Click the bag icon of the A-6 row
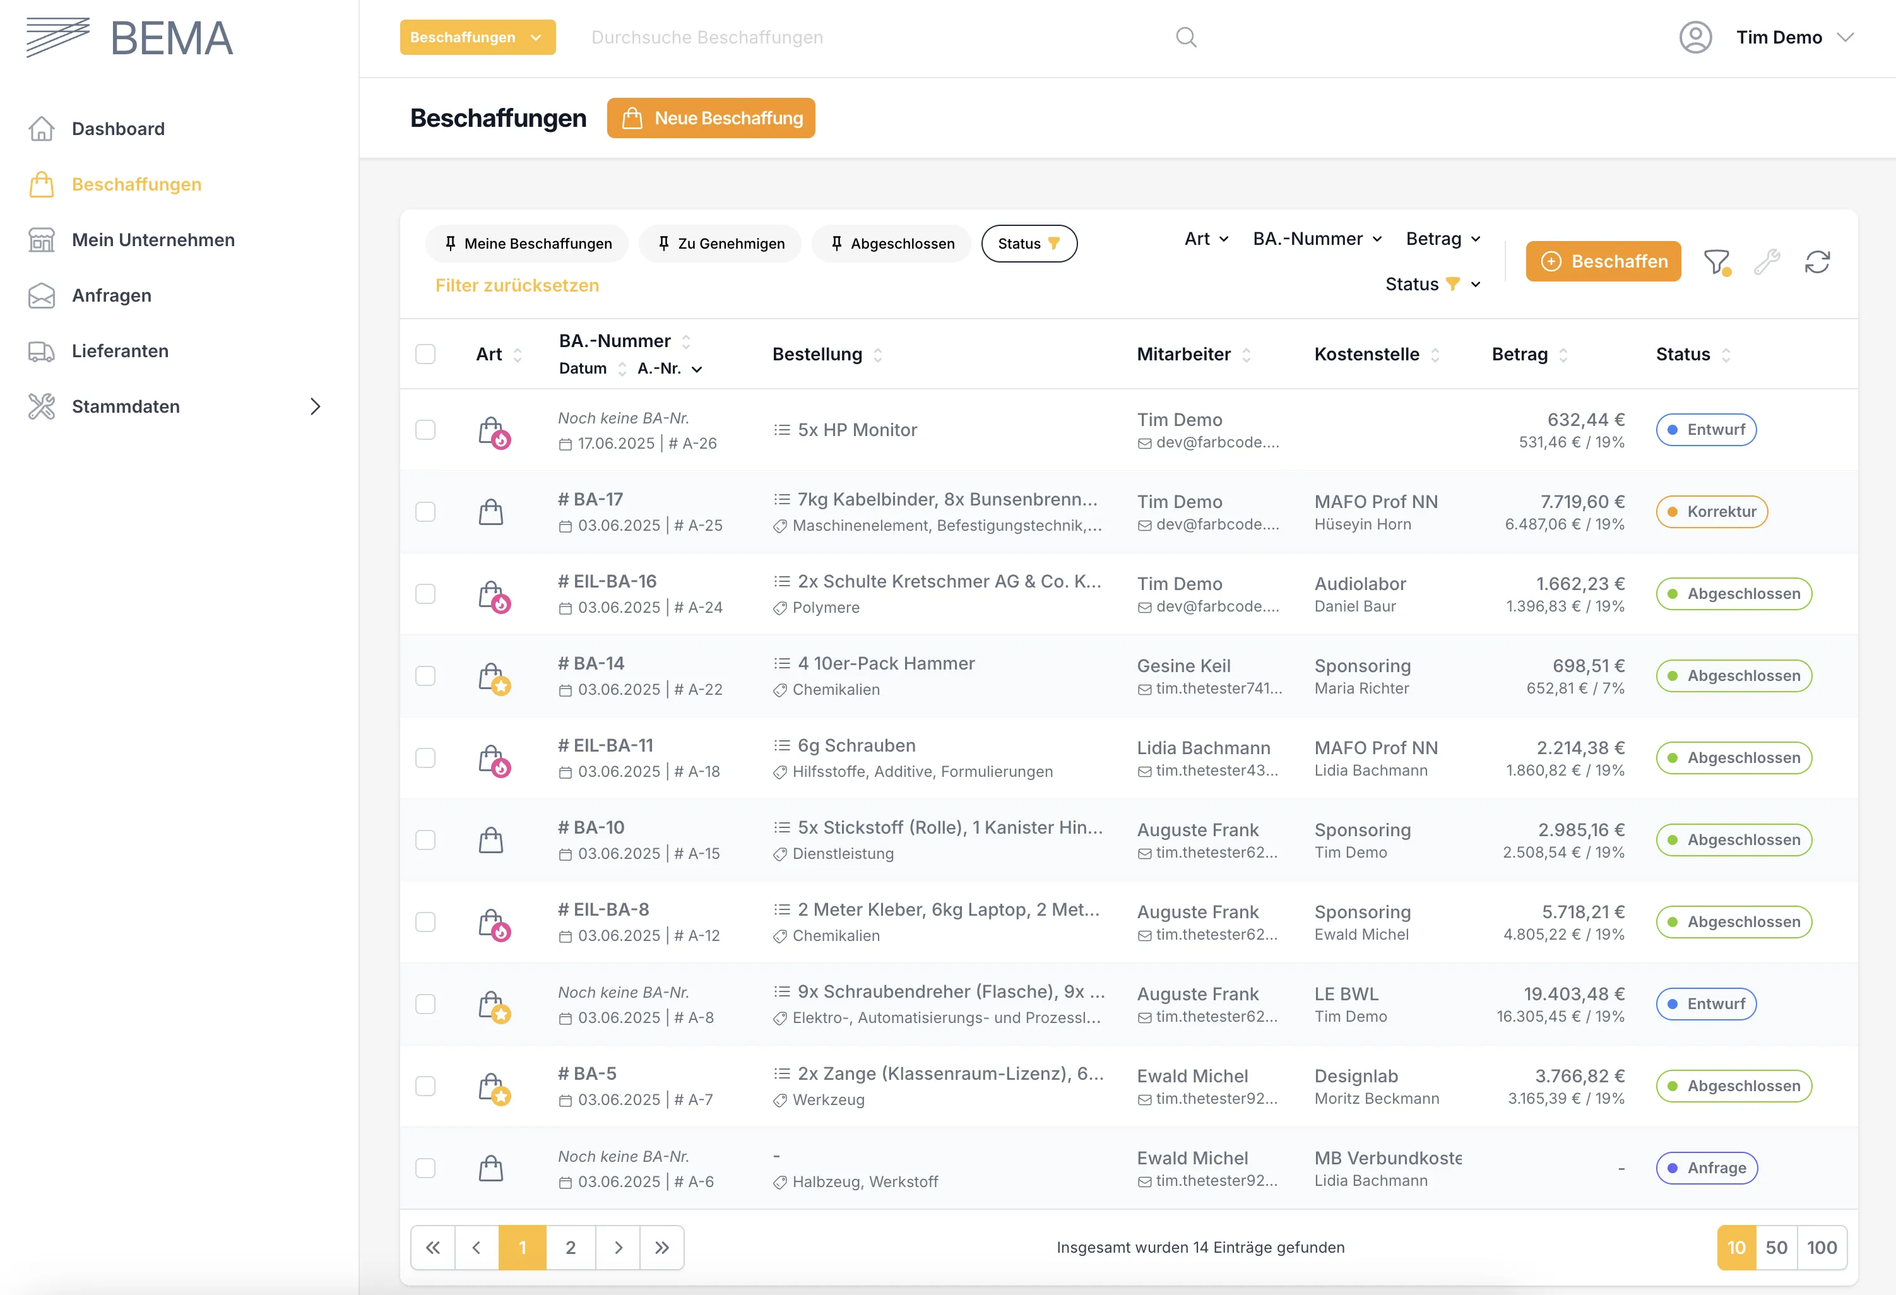Viewport: 1896px width, 1295px height. (x=491, y=1169)
